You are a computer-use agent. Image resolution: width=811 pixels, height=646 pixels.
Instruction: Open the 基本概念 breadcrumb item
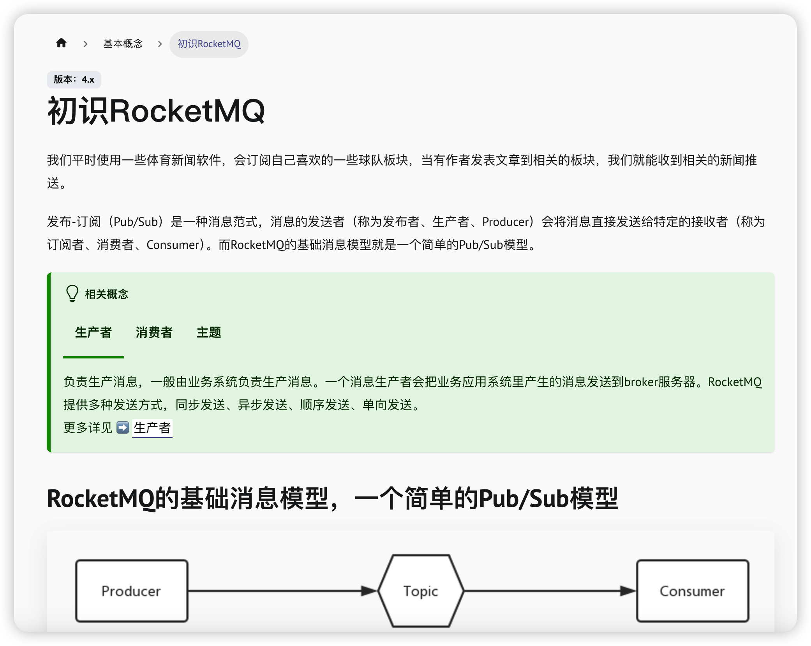(x=123, y=44)
